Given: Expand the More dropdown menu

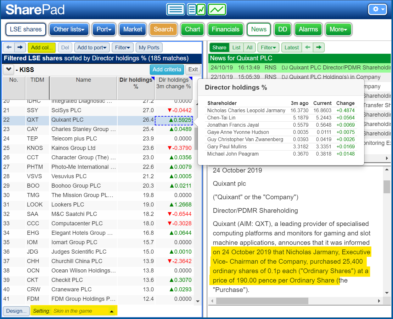Looking at the screenshot, I should 338,29.
